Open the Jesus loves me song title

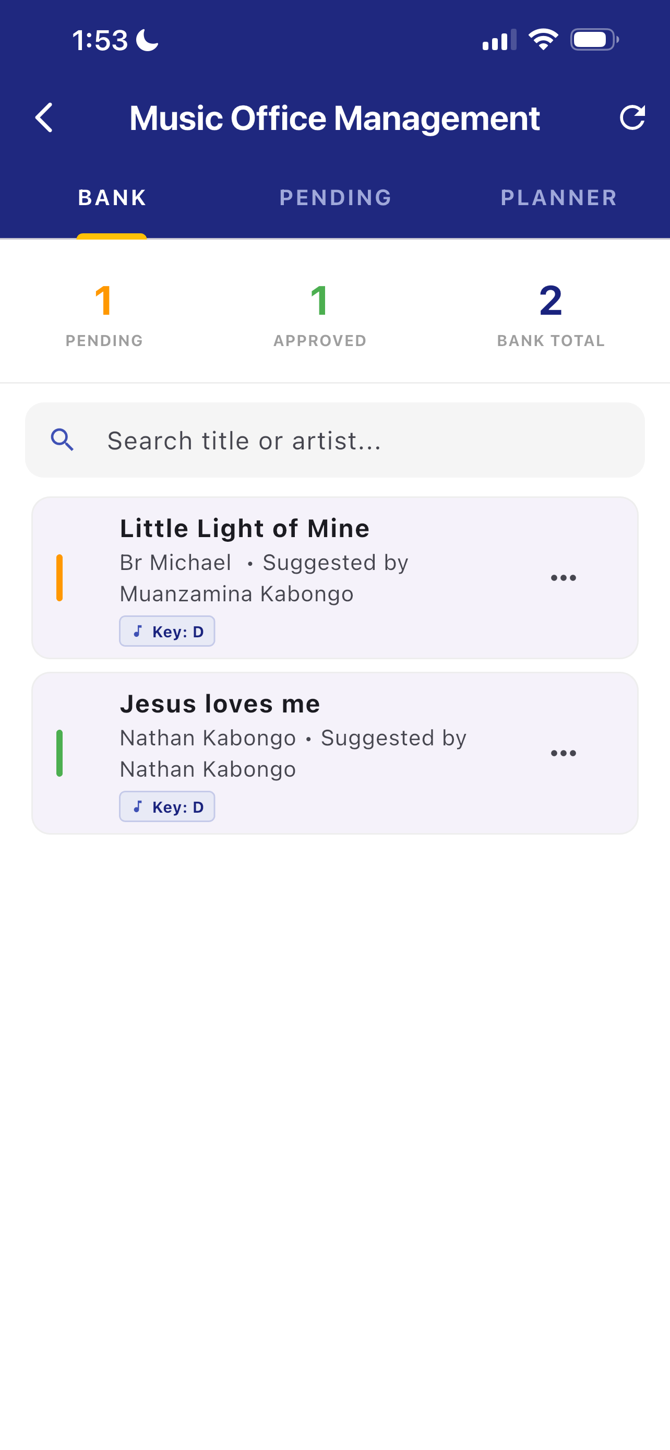[x=220, y=704]
